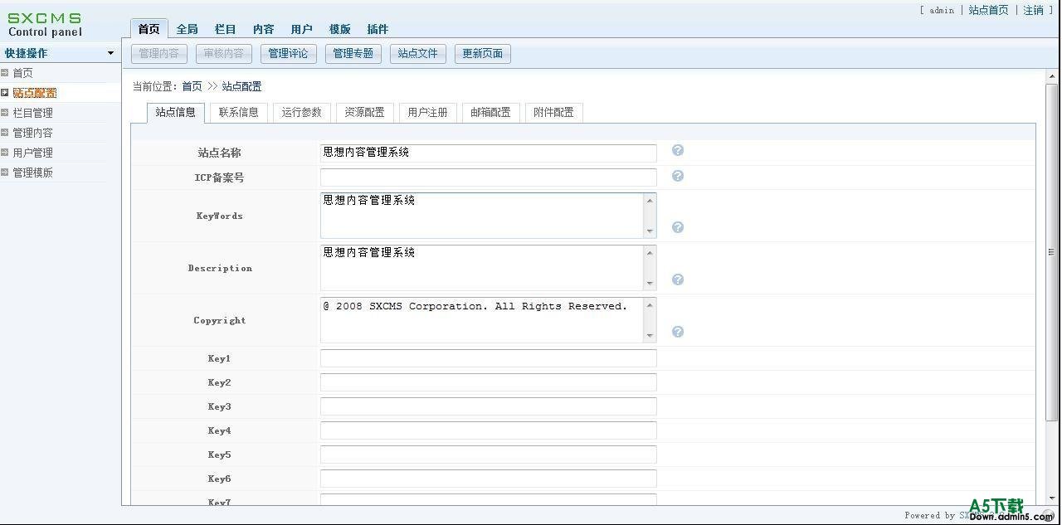Focus the ICP备案号 input field

489,177
